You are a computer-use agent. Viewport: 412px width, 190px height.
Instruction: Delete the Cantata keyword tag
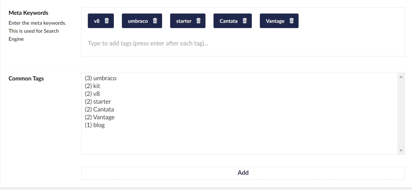click(x=245, y=21)
